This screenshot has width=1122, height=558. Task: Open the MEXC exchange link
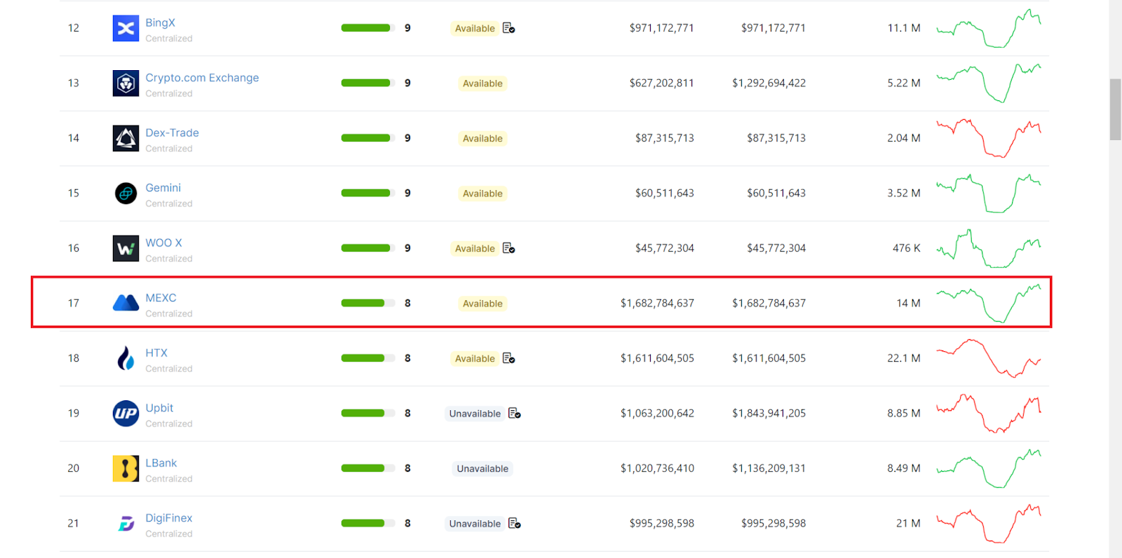161,298
